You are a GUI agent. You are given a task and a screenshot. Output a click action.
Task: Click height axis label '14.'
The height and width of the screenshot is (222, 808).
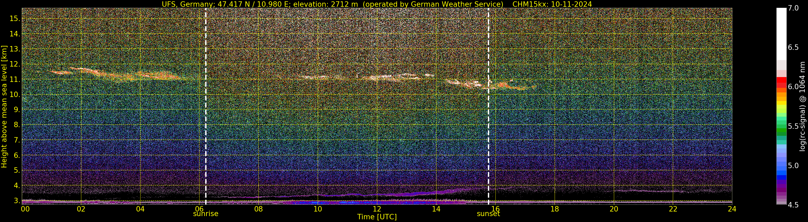(15, 34)
